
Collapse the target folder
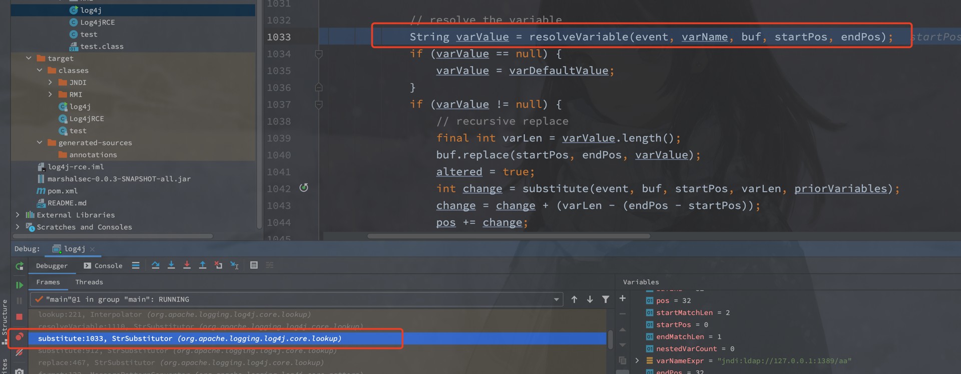29,58
